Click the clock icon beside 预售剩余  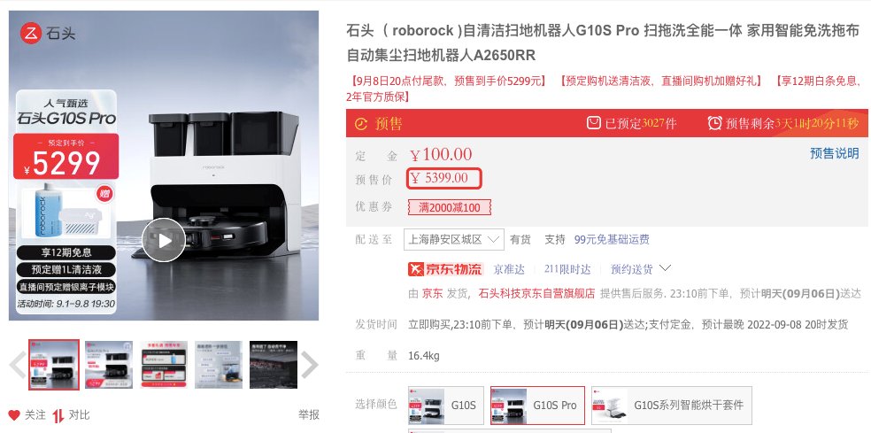715,123
